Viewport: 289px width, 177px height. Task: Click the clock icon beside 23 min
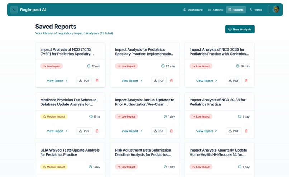tap(163, 66)
